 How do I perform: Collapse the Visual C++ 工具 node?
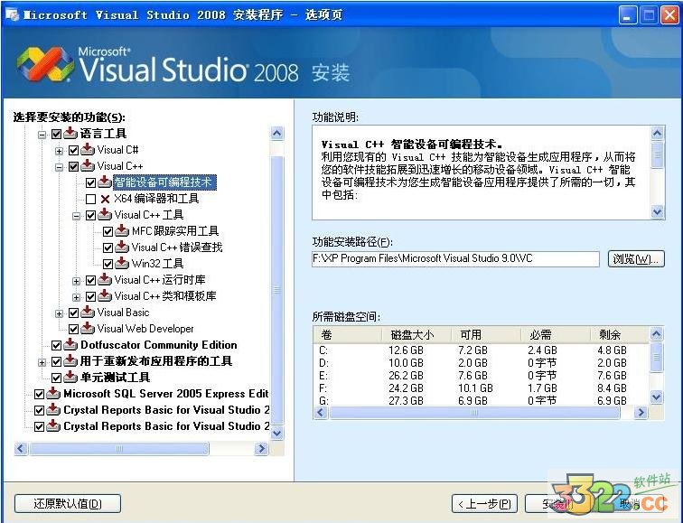tap(76, 216)
